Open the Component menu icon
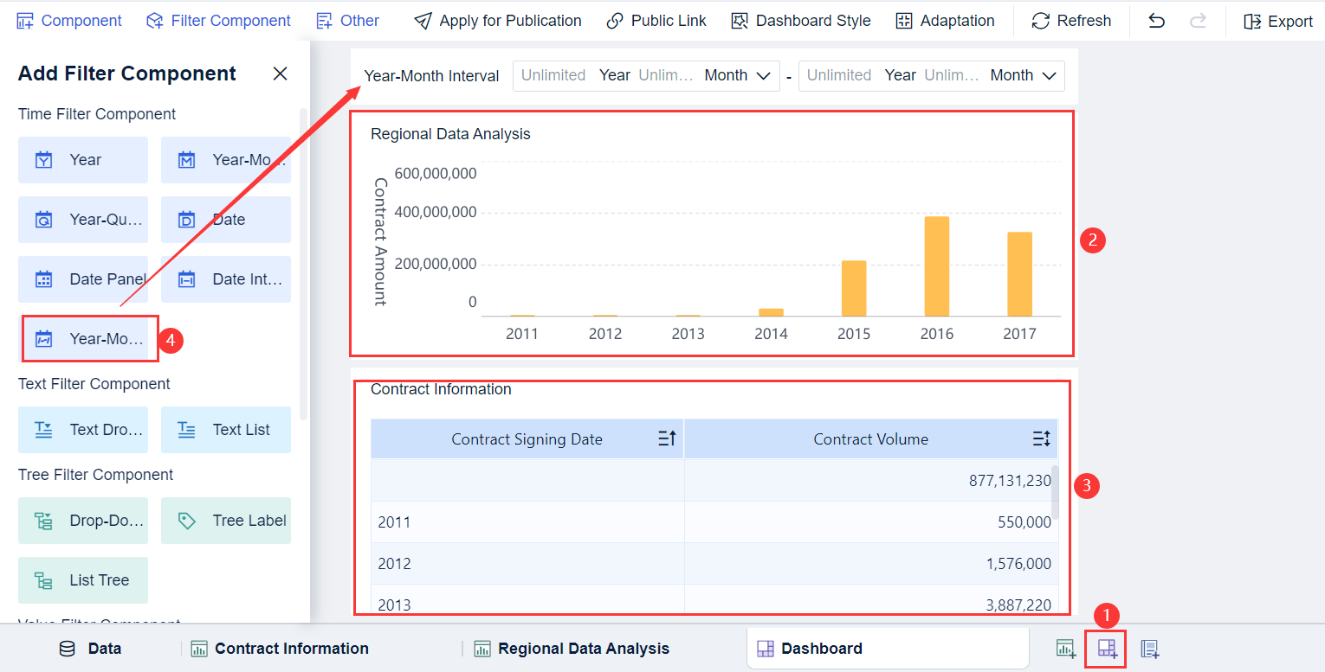 coord(25,20)
